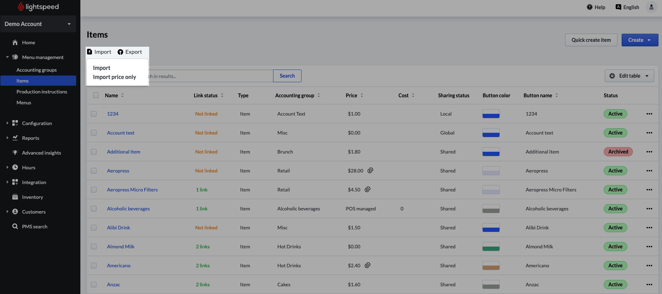Choose Import price only from menu
This screenshot has height=294, width=662.
[114, 77]
